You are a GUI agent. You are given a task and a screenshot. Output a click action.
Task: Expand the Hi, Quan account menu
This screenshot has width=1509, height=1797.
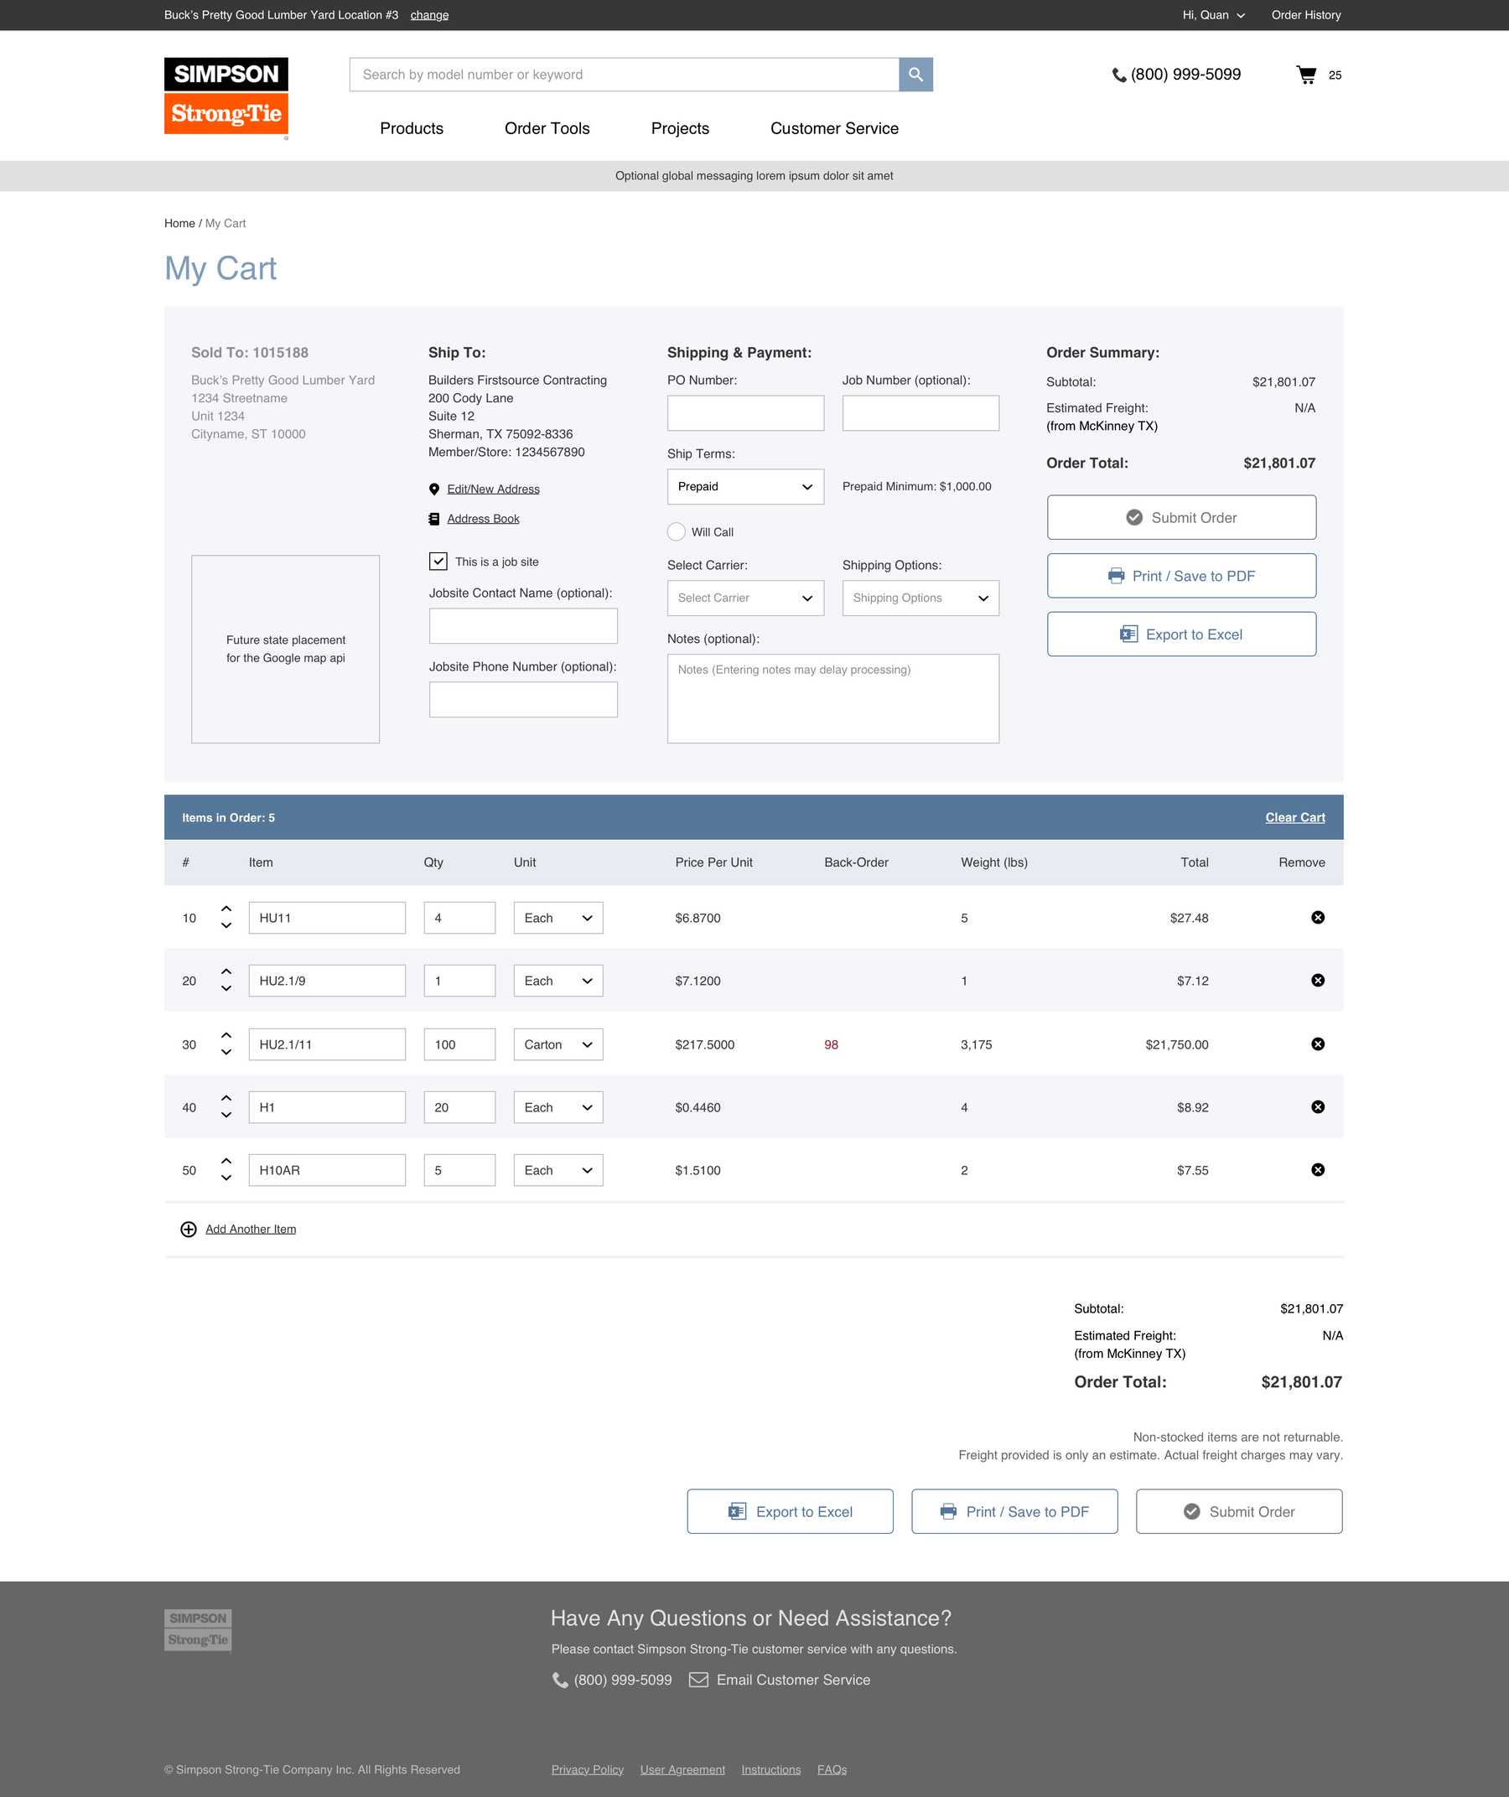tap(1213, 15)
